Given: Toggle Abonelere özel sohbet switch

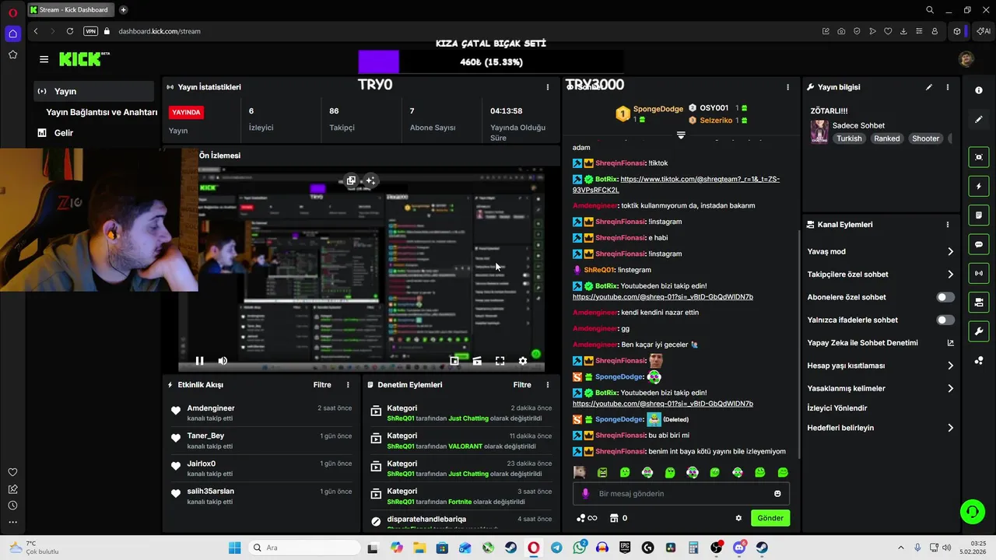Looking at the screenshot, I should coord(945,297).
